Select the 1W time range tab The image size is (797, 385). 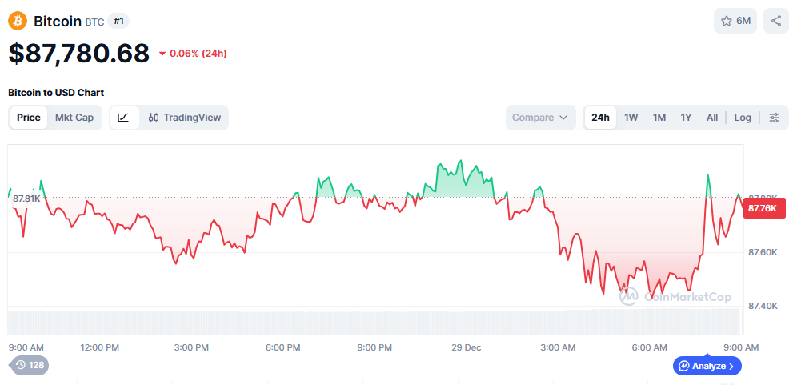coord(631,118)
